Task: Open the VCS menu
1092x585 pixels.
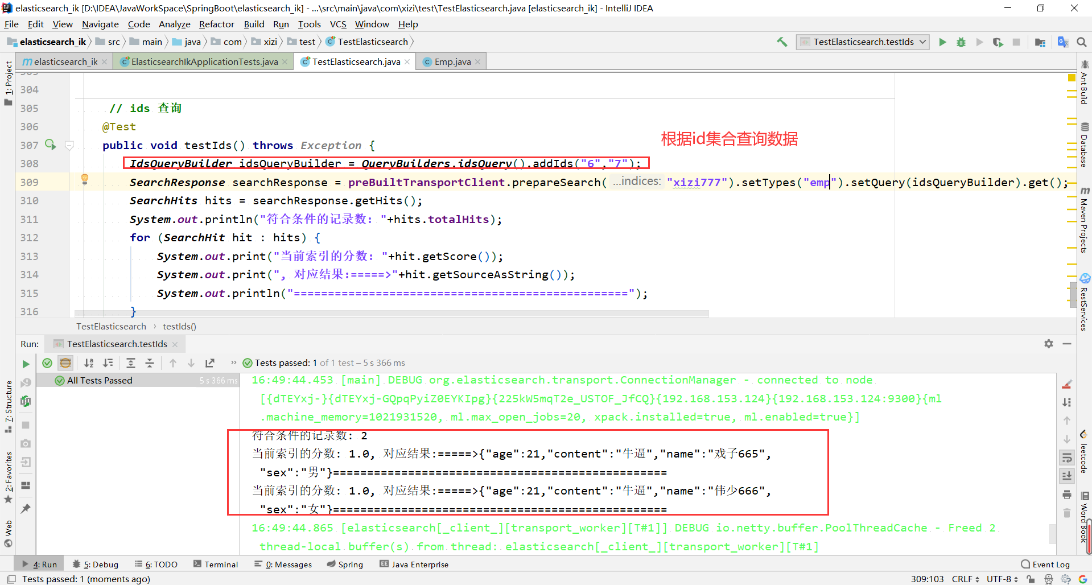Action: click(x=338, y=24)
